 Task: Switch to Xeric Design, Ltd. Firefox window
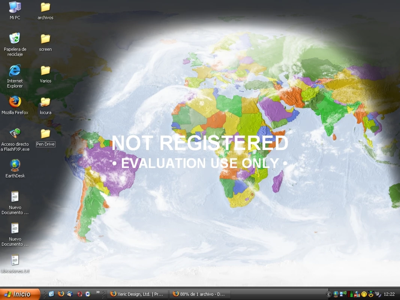click(138, 294)
